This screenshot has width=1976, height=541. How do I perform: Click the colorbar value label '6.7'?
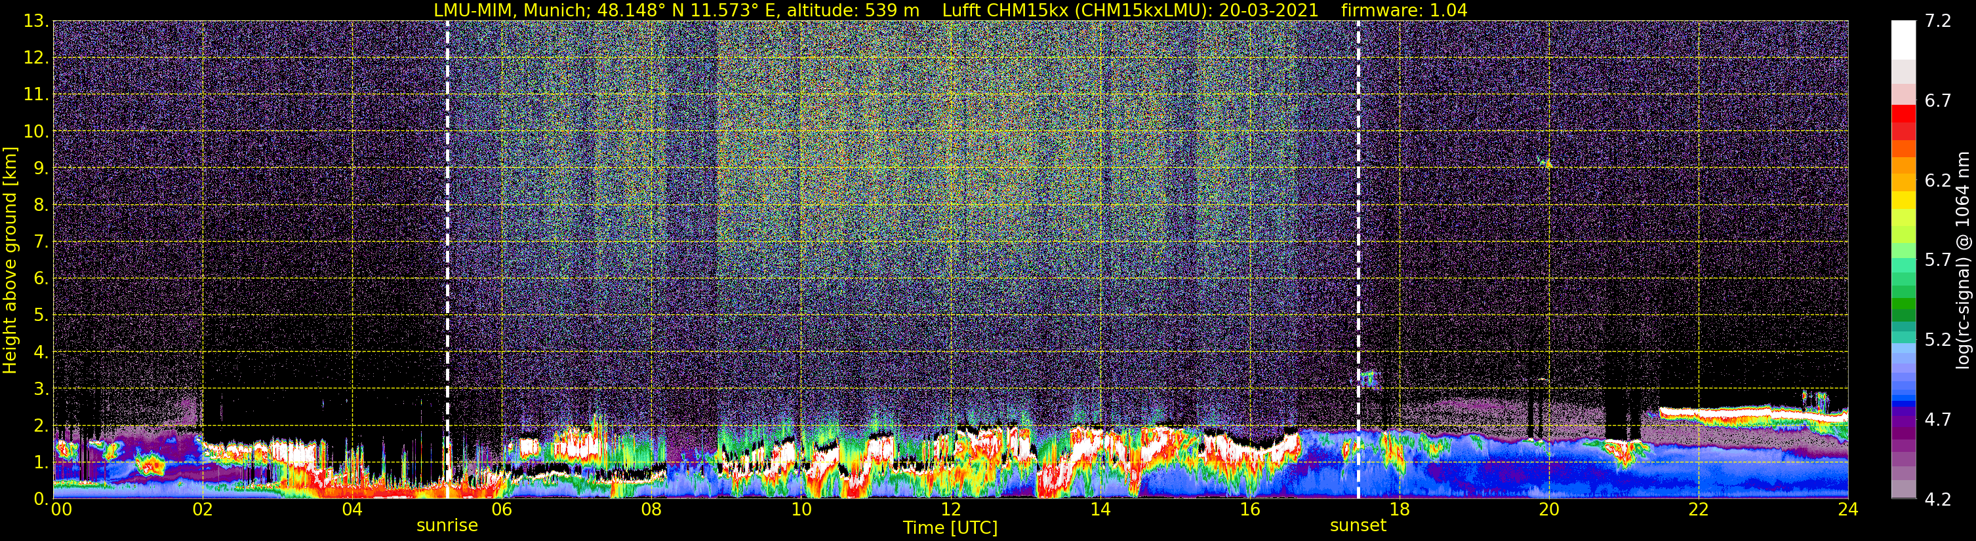tap(1938, 100)
